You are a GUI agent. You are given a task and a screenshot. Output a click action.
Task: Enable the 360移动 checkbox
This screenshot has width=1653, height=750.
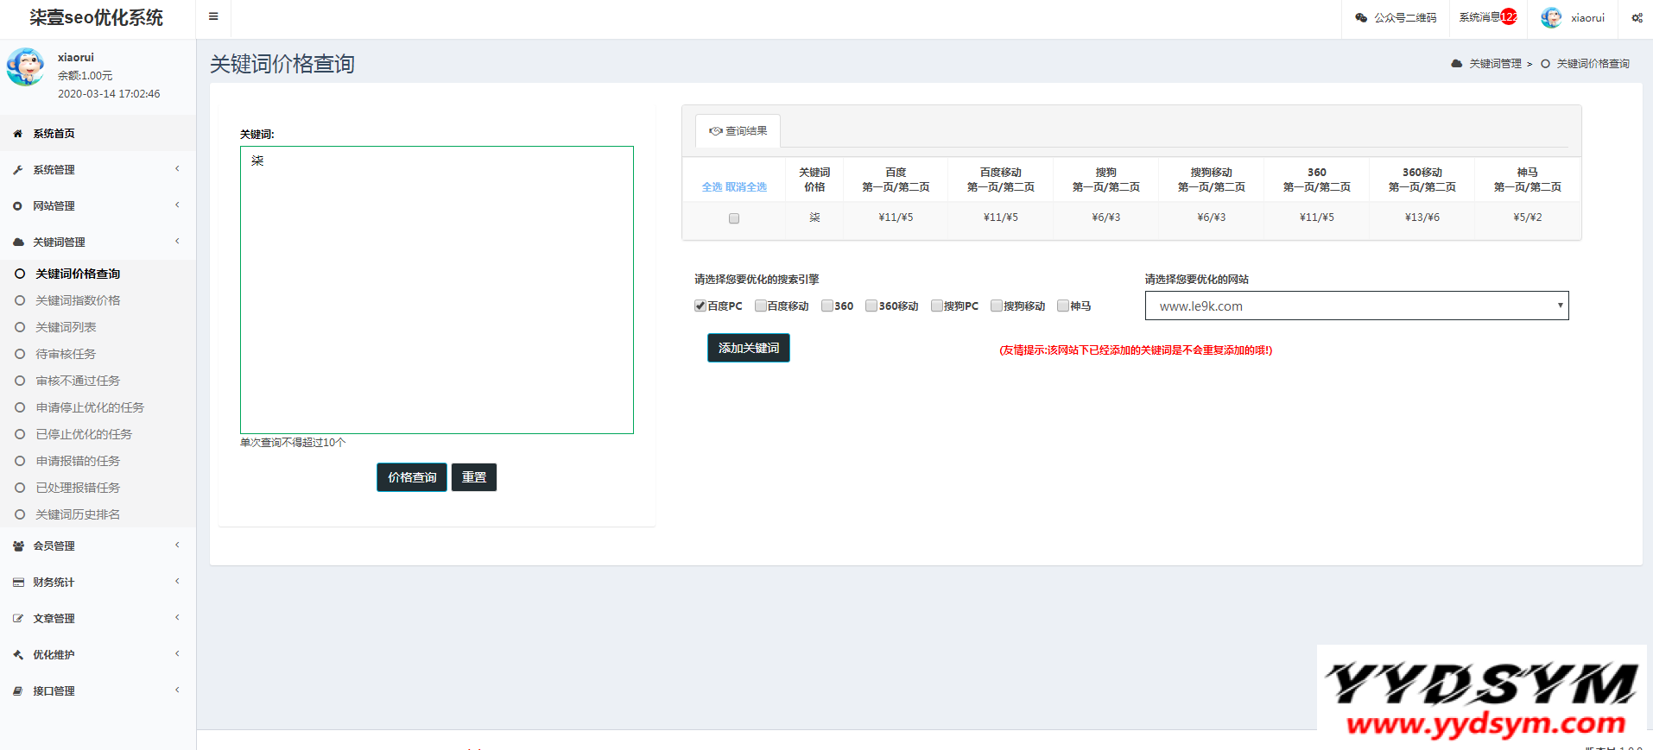[x=871, y=306]
